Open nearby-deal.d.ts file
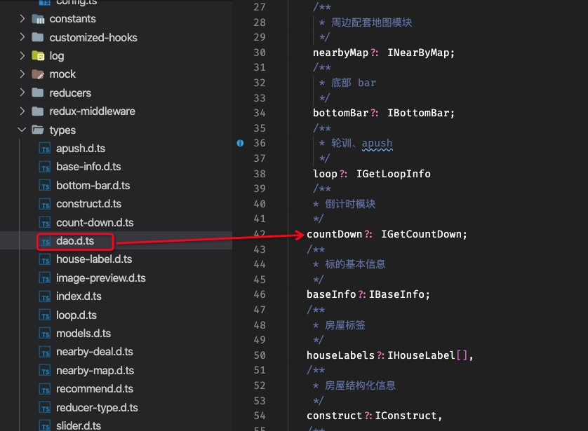Viewport: 588px width, 431px height. click(95, 352)
